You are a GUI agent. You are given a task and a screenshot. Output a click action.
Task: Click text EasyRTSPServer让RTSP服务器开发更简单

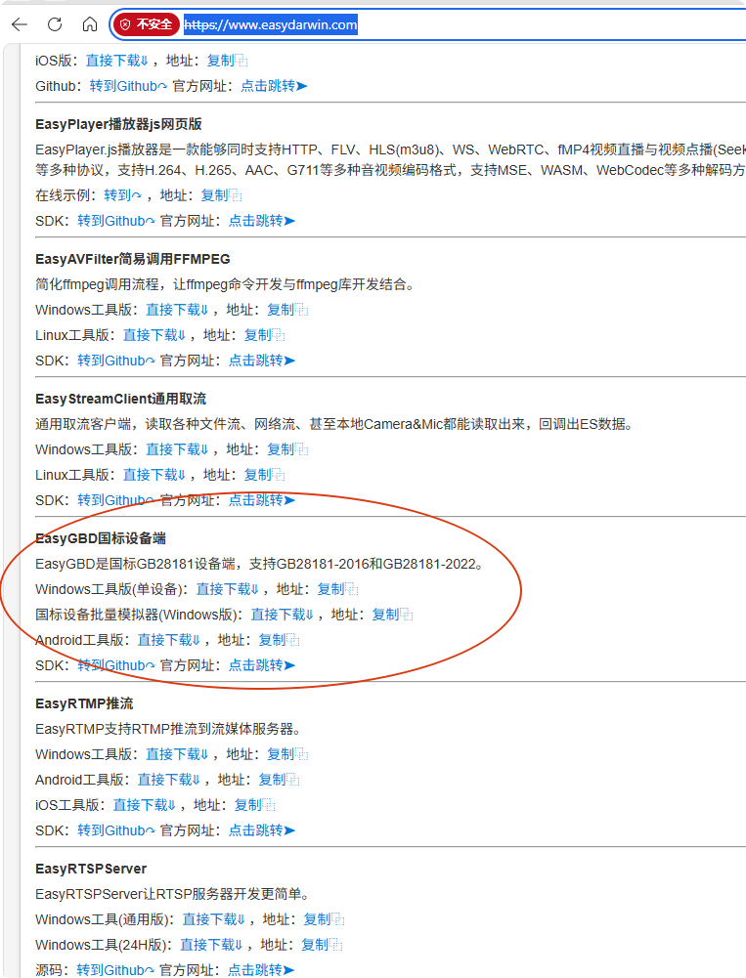pos(172,894)
